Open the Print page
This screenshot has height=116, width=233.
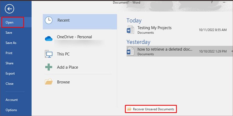pos(9,53)
